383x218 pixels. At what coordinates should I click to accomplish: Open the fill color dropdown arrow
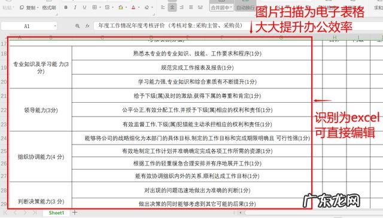coord(126,8)
